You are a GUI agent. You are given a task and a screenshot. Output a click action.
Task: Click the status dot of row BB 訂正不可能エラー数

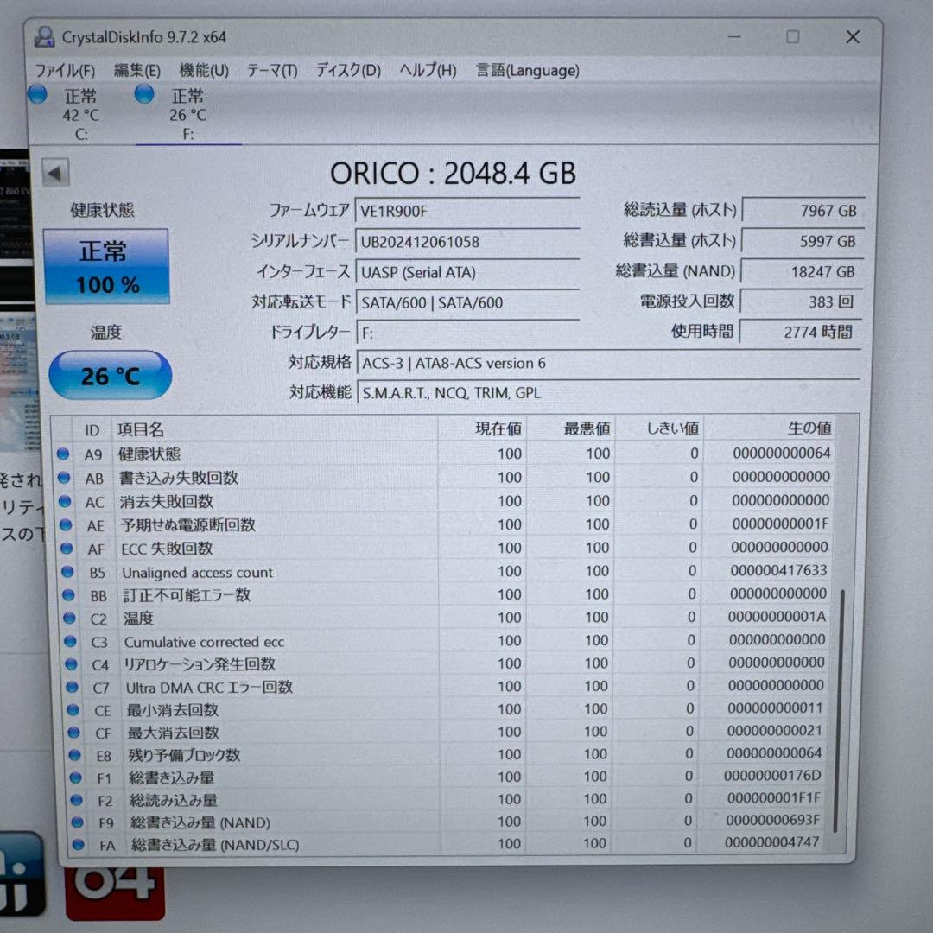tap(68, 594)
